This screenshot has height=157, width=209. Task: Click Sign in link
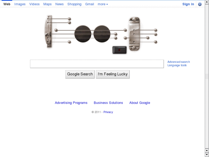[188, 4]
